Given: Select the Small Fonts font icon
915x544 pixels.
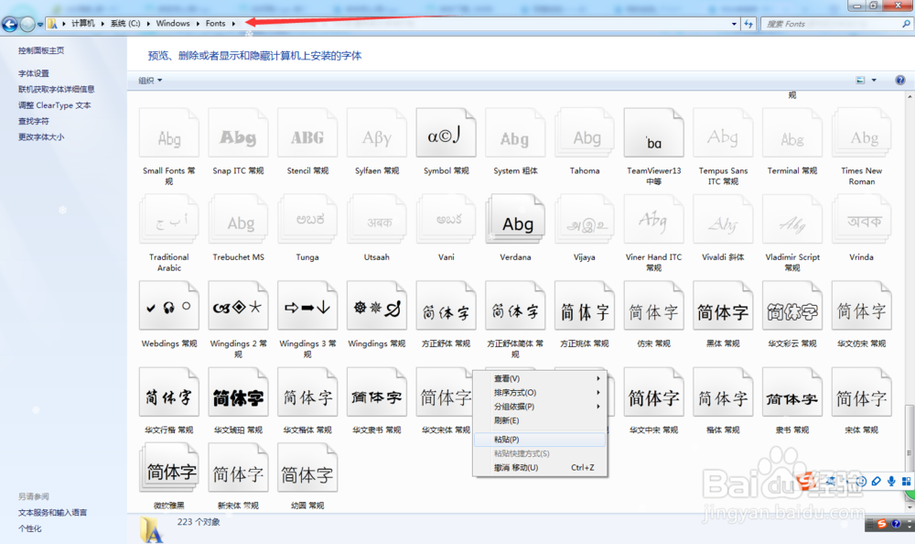Looking at the screenshot, I should tap(169, 133).
